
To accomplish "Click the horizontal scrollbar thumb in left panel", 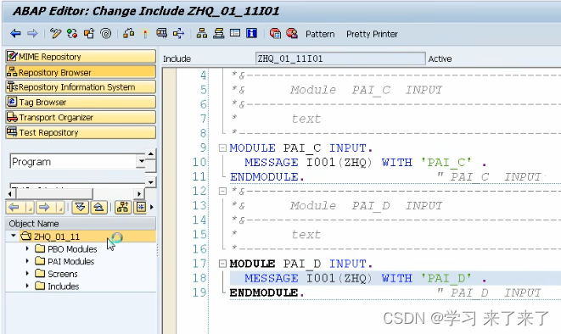I will pyautogui.click(x=54, y=194).
